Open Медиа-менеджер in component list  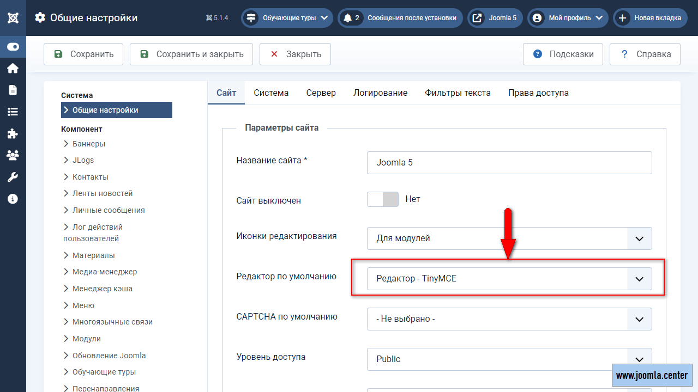[105, 272]
